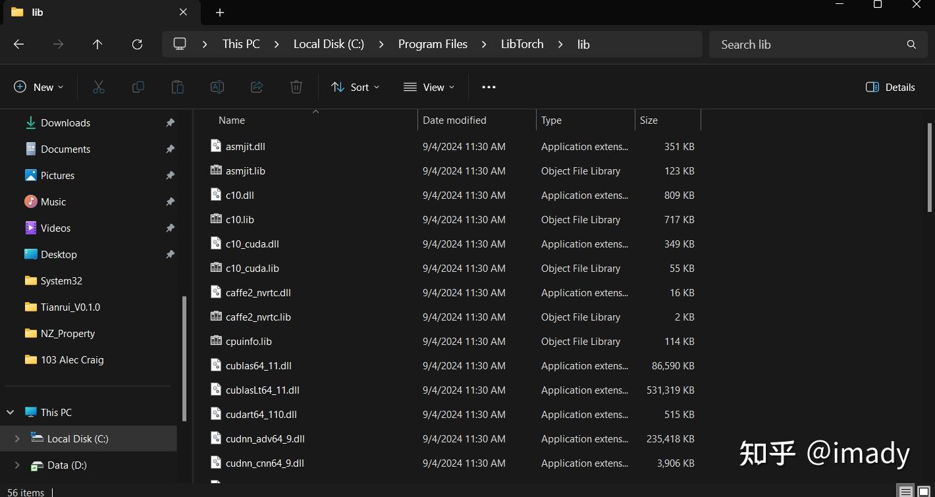Go up one folder level
The image size is (935, 497).
coord(97,44)
